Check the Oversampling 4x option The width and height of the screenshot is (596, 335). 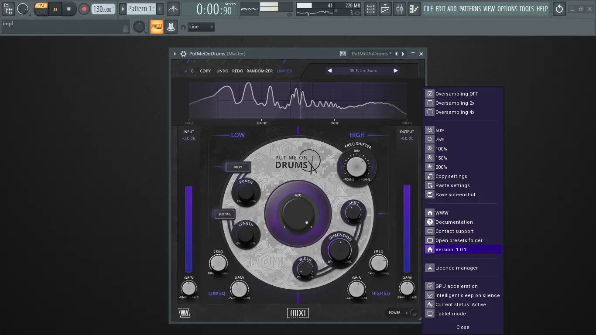tap(430, 112)
